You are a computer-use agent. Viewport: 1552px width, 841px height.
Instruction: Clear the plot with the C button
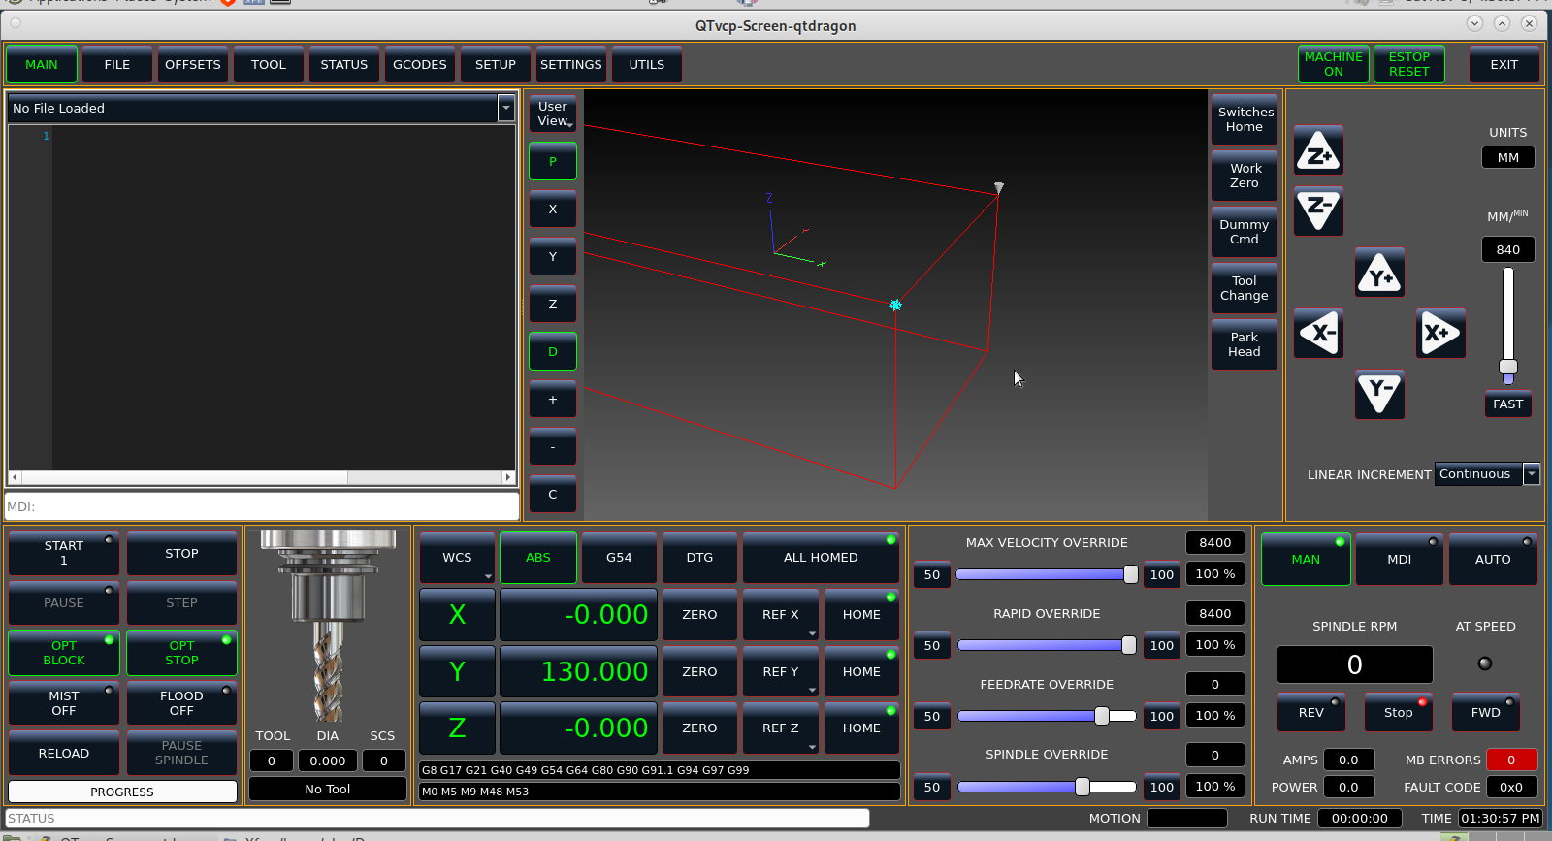tap(553, 495)
